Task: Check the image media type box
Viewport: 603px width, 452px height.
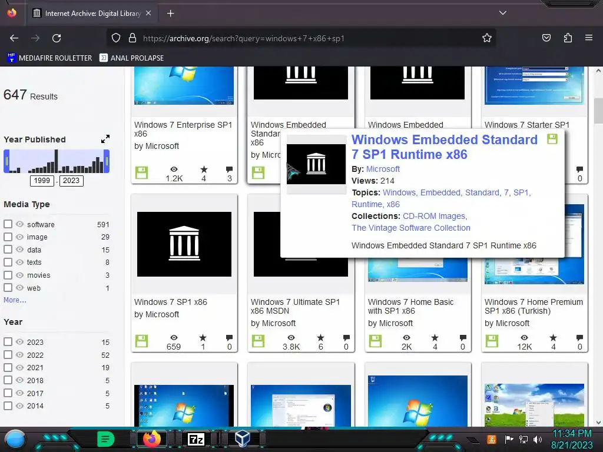Action: pyautogui.click(x=8, y=237)
